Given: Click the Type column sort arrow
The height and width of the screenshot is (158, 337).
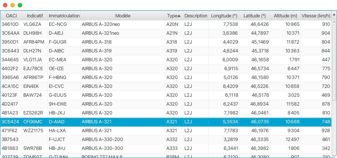Looking at the screenshot, I should click(179, 16).
